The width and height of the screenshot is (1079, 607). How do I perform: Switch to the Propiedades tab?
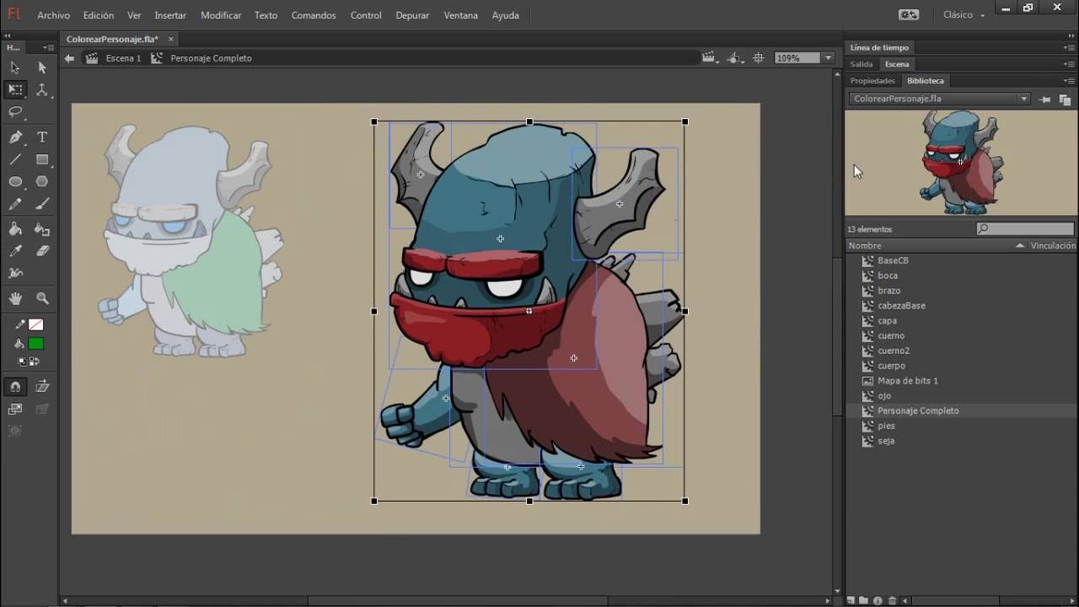pos(872,81)
